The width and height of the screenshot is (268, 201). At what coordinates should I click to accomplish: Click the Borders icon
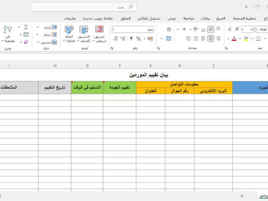[x=258, y=38]
